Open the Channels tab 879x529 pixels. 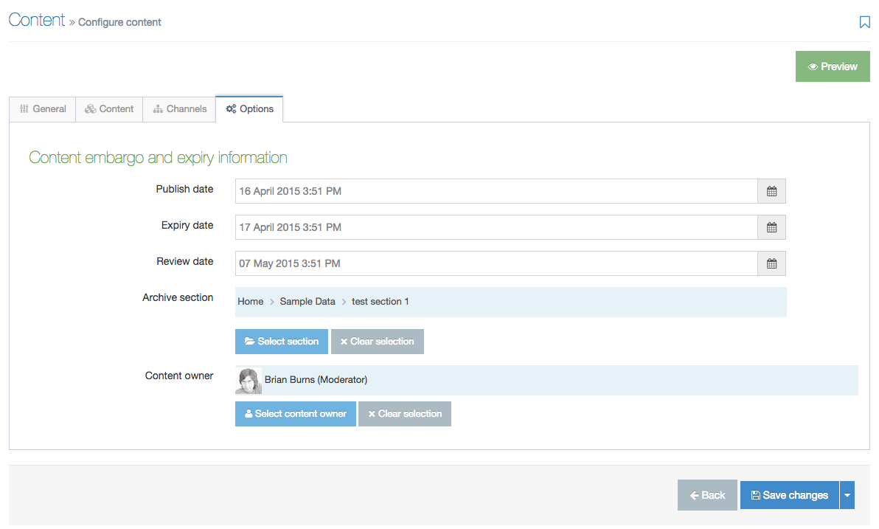point(179,109)
